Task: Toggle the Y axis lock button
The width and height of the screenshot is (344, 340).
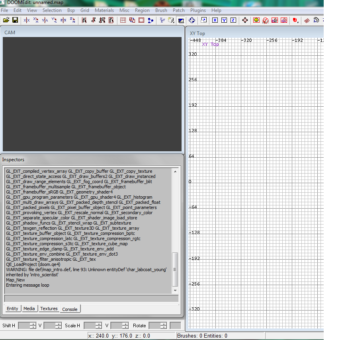Action: (x=224, y=20)
